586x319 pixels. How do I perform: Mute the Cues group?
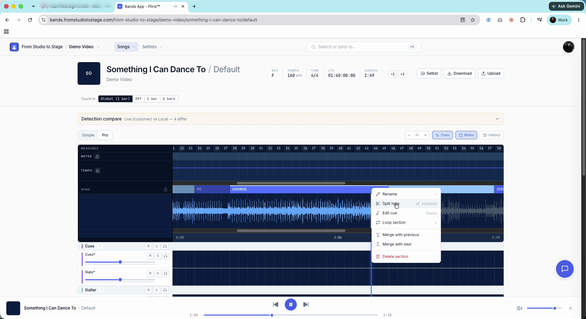coord(148,246)
